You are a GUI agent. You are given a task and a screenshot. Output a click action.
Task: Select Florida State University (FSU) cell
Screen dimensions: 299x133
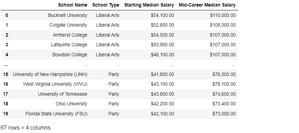point(57,114)
